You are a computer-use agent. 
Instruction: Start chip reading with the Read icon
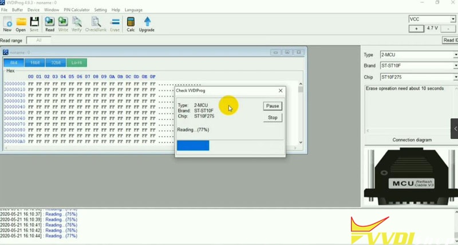point(50,25)
